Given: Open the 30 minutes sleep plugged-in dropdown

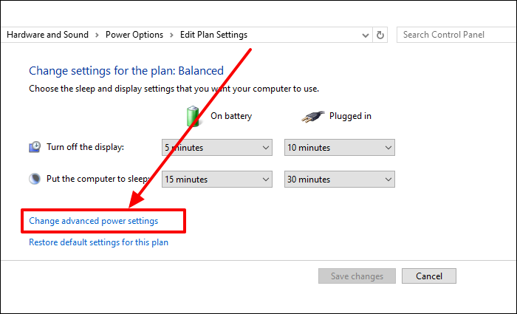Looking at the screenshot, I should [339, 180].
